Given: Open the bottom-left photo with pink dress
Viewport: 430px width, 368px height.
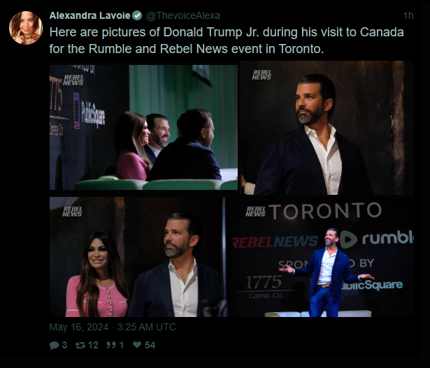Looking at the screenshot, I should tap(138, 257).
